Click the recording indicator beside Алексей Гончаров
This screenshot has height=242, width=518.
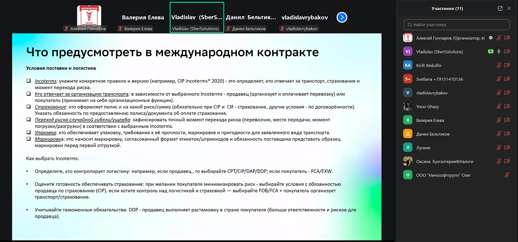[x=491, y=38]
